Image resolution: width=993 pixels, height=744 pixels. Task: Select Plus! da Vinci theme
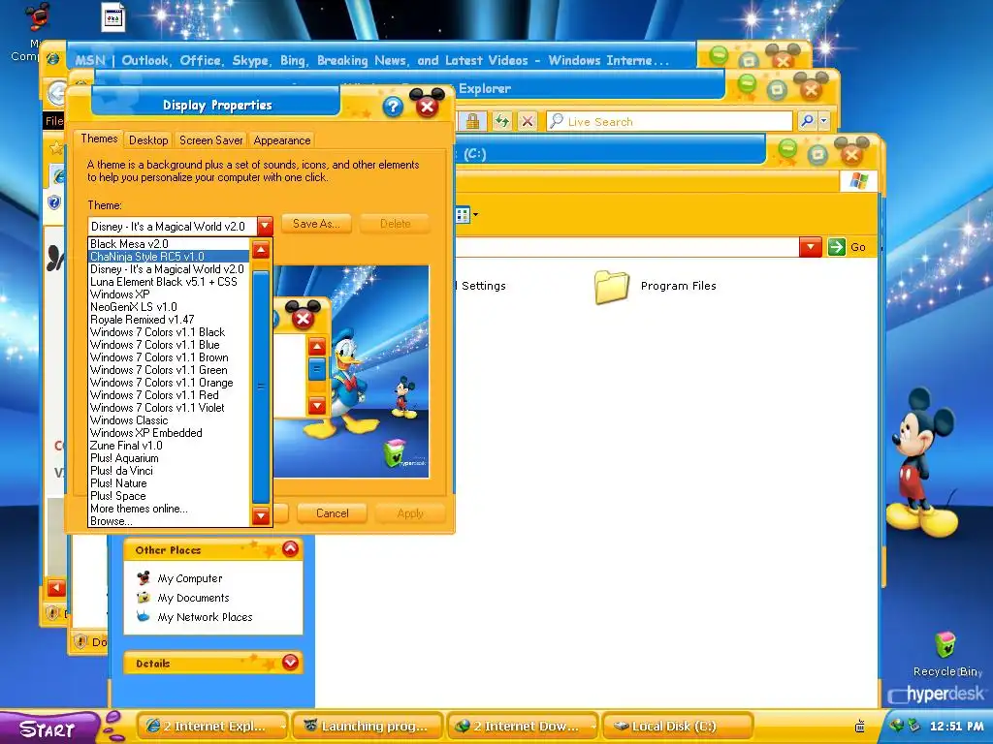169,471
